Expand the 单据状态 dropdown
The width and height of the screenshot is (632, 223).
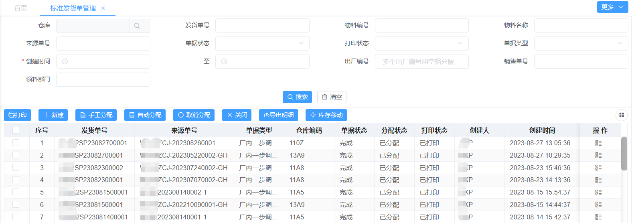pos(262,43)
